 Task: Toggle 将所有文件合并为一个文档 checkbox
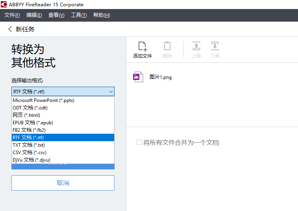[139, 142]
